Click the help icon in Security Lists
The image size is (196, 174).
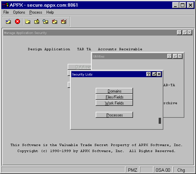click(149, 74)
